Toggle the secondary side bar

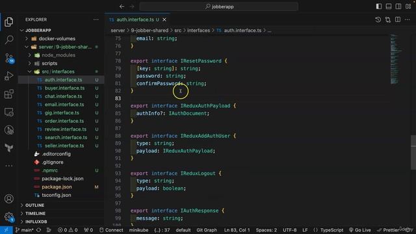click(398, 6)
